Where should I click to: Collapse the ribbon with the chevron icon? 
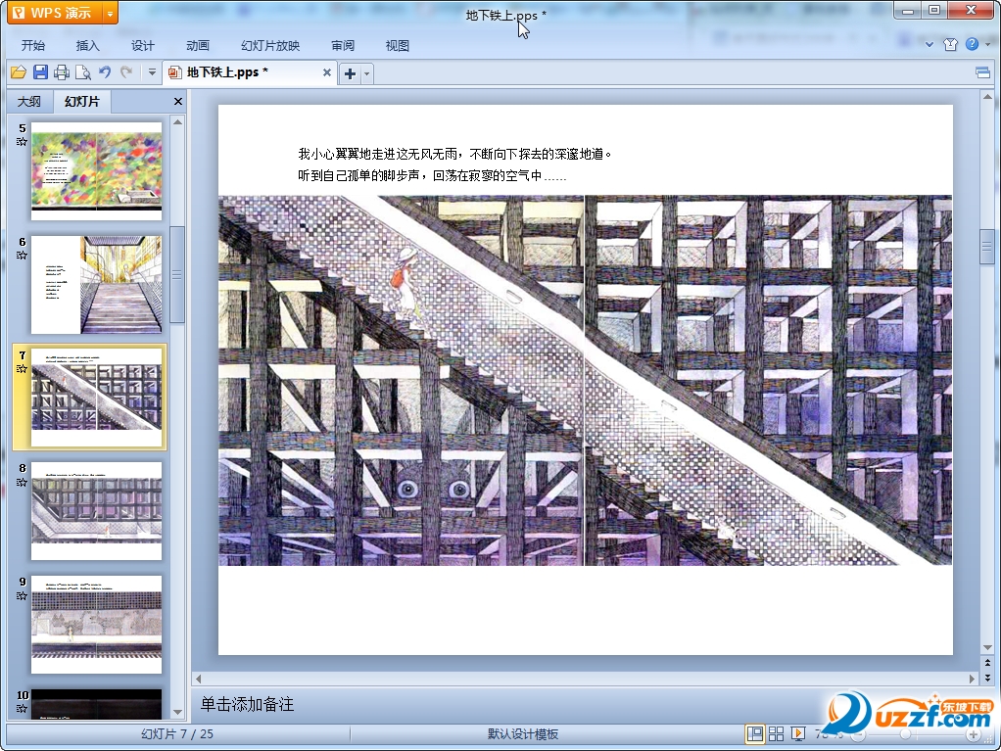(929, 44)
